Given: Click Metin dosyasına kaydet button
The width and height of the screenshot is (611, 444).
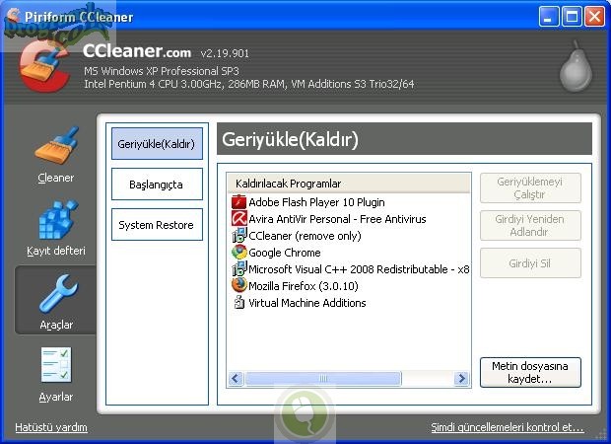Looking at the screenshot, I should (530, 372).
